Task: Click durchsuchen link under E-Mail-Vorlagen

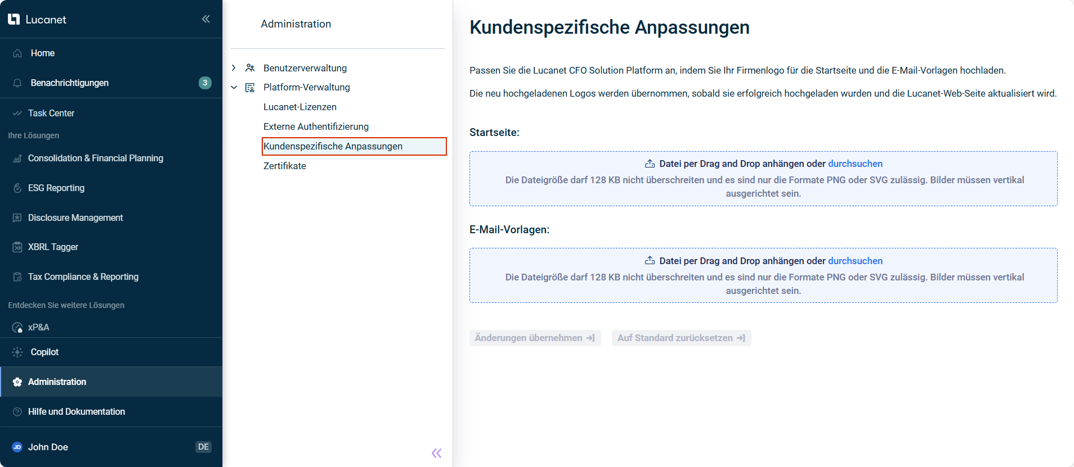Action: [855, 261]
